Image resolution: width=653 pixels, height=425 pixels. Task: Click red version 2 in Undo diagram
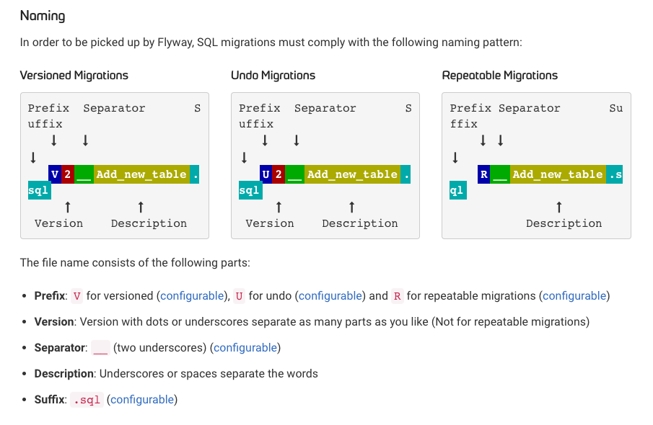click(279, 174)
